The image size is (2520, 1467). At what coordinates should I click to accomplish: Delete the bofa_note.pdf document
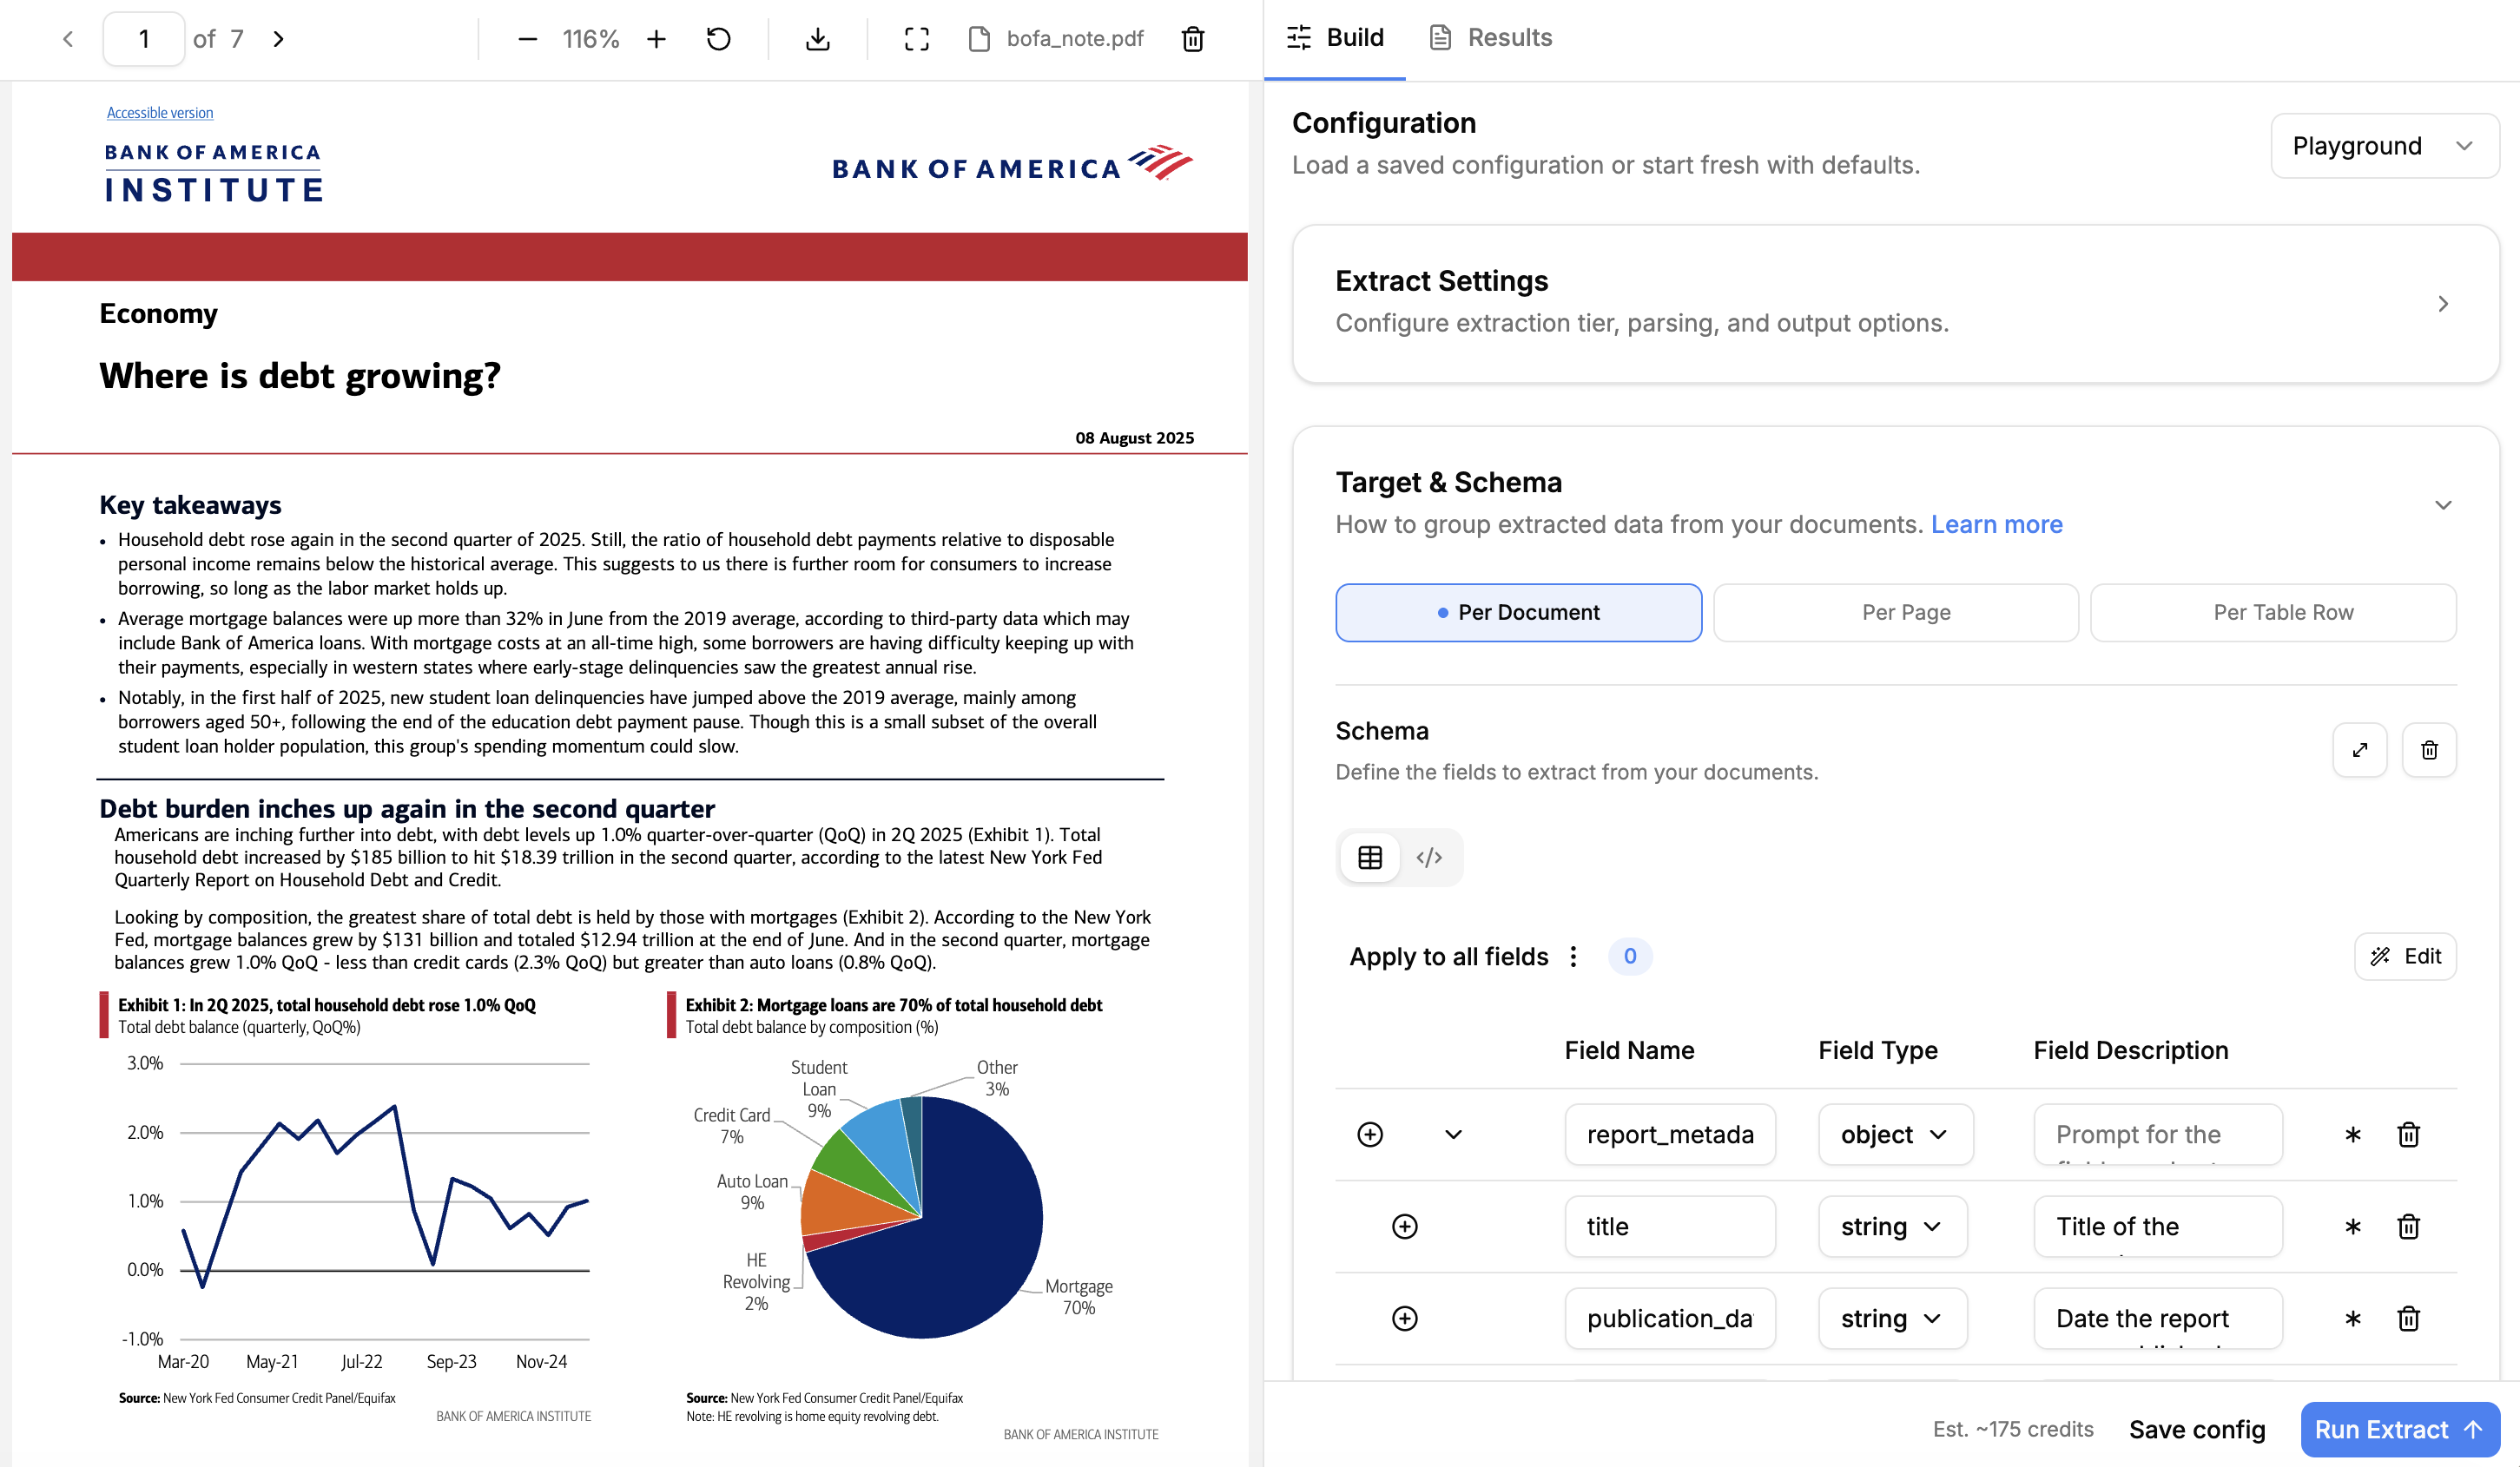pos(1192,39)
